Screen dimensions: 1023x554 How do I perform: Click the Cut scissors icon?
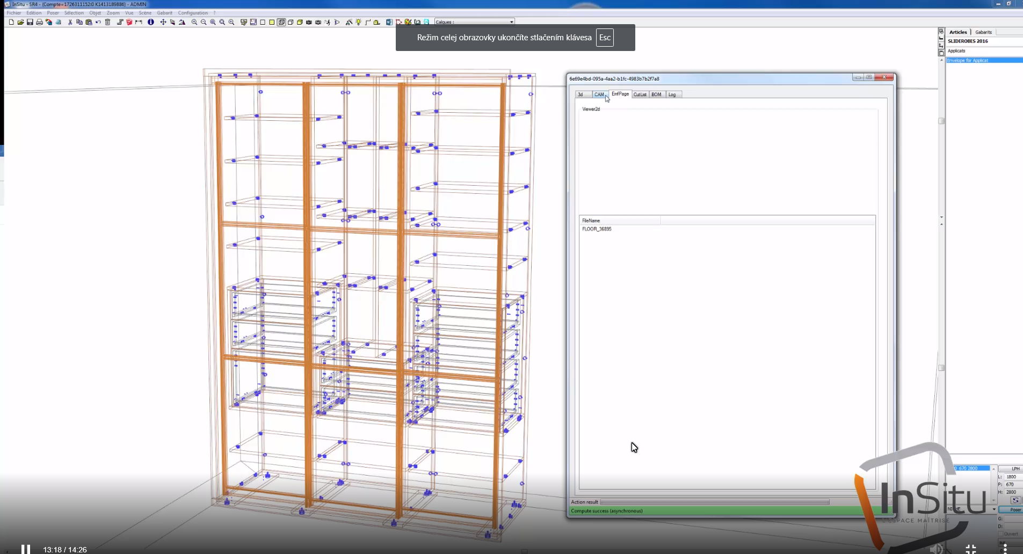(70, 22)
